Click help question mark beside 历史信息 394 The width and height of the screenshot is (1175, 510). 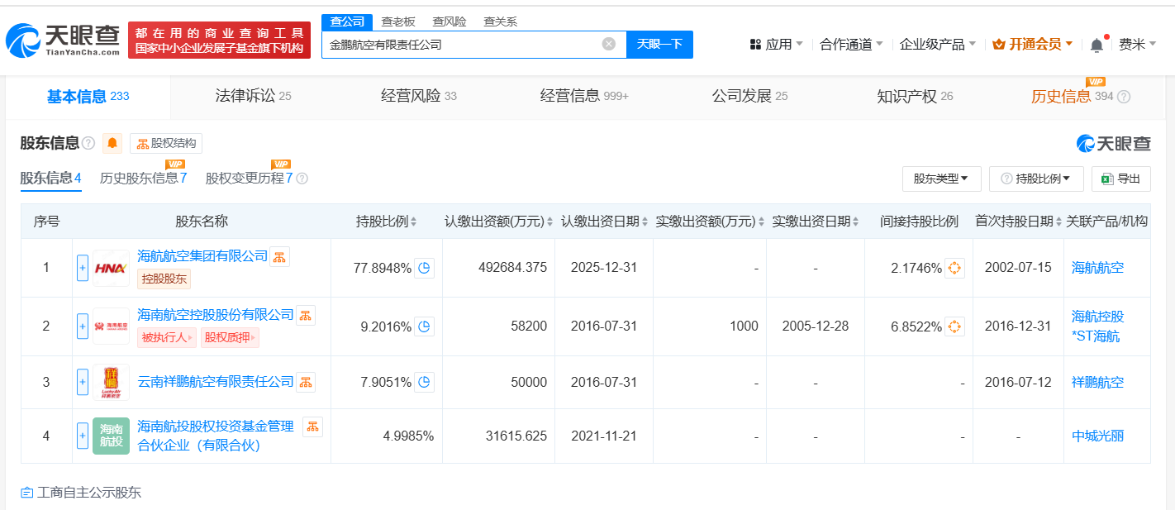(x=1124, y=97)
